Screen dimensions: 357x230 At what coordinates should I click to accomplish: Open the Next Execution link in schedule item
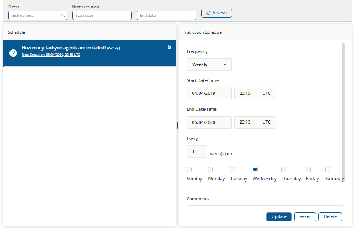point(51,55)
